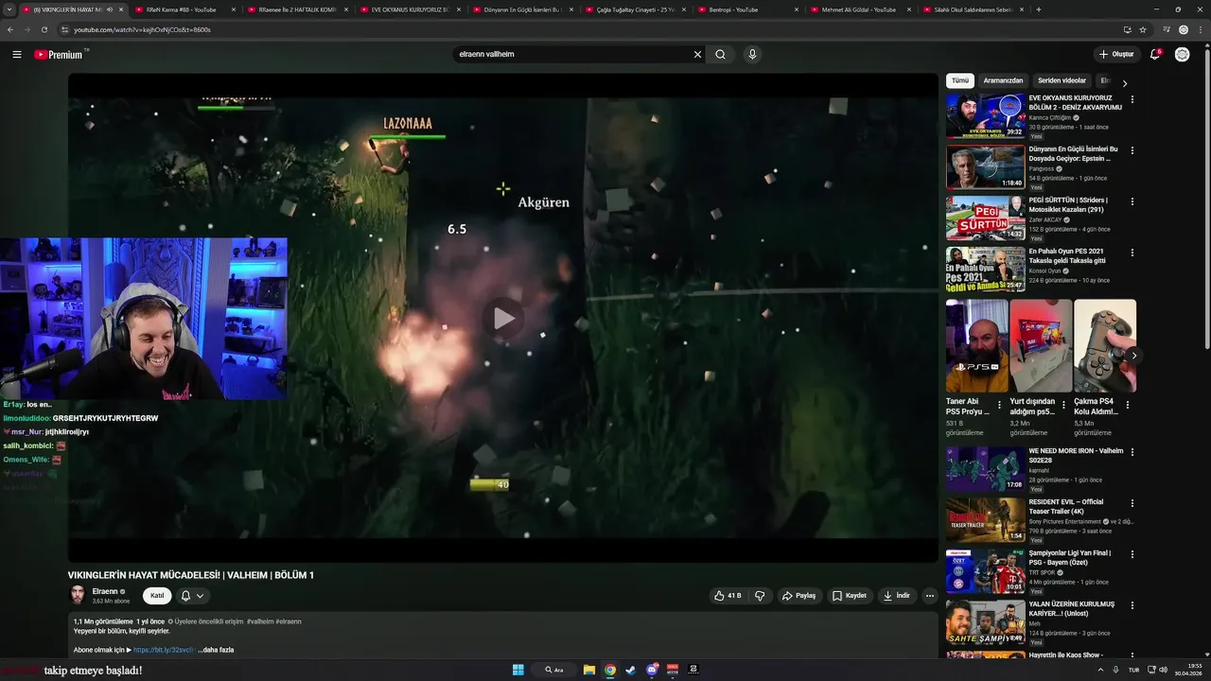Play the video with the center play button
This screenshot has width=1211, height=681.
point(503,318)
